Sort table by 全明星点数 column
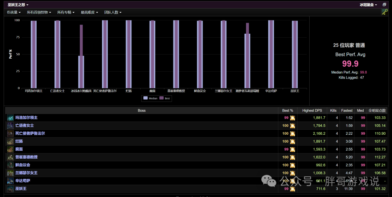 pyautogui.click(x=377, y=110)
